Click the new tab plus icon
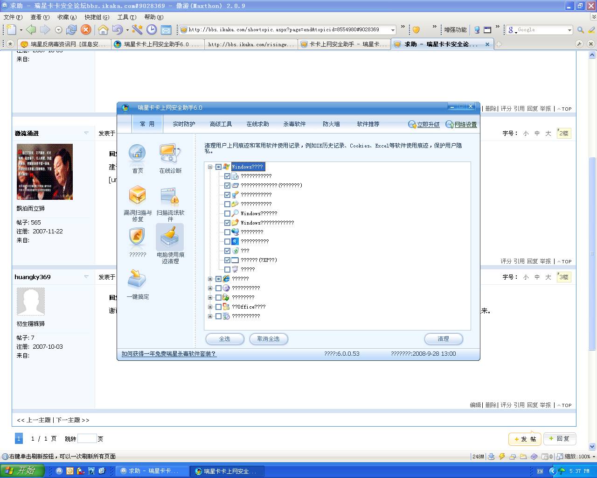The height and width of the screenshot is (478, 597). pyautogui.click(x=499, y=44)
